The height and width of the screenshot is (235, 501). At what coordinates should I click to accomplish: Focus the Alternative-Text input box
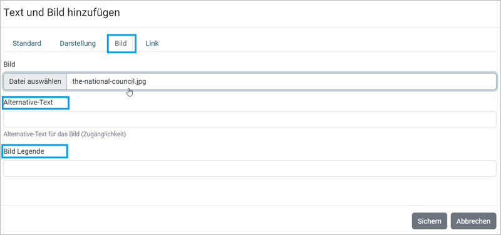pos(249,119)
